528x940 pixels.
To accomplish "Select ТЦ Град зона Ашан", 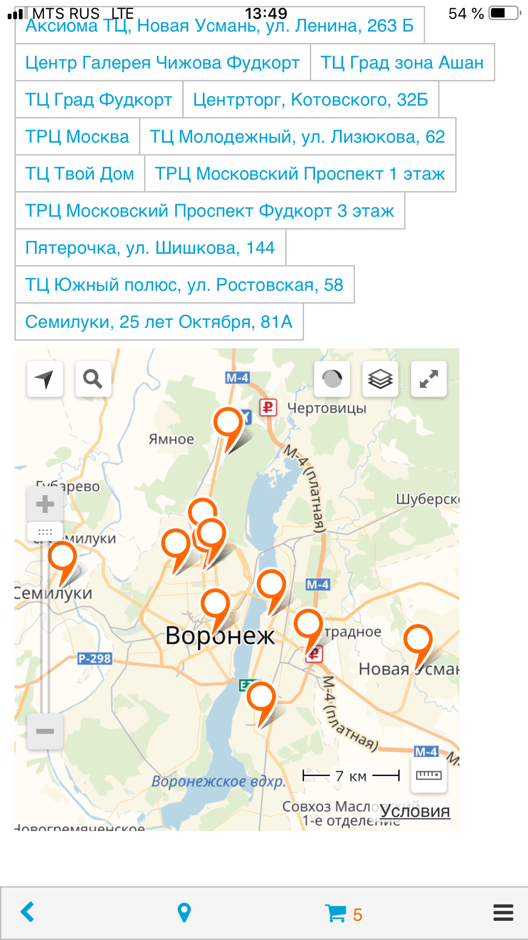I will click(x=402, y=62).
